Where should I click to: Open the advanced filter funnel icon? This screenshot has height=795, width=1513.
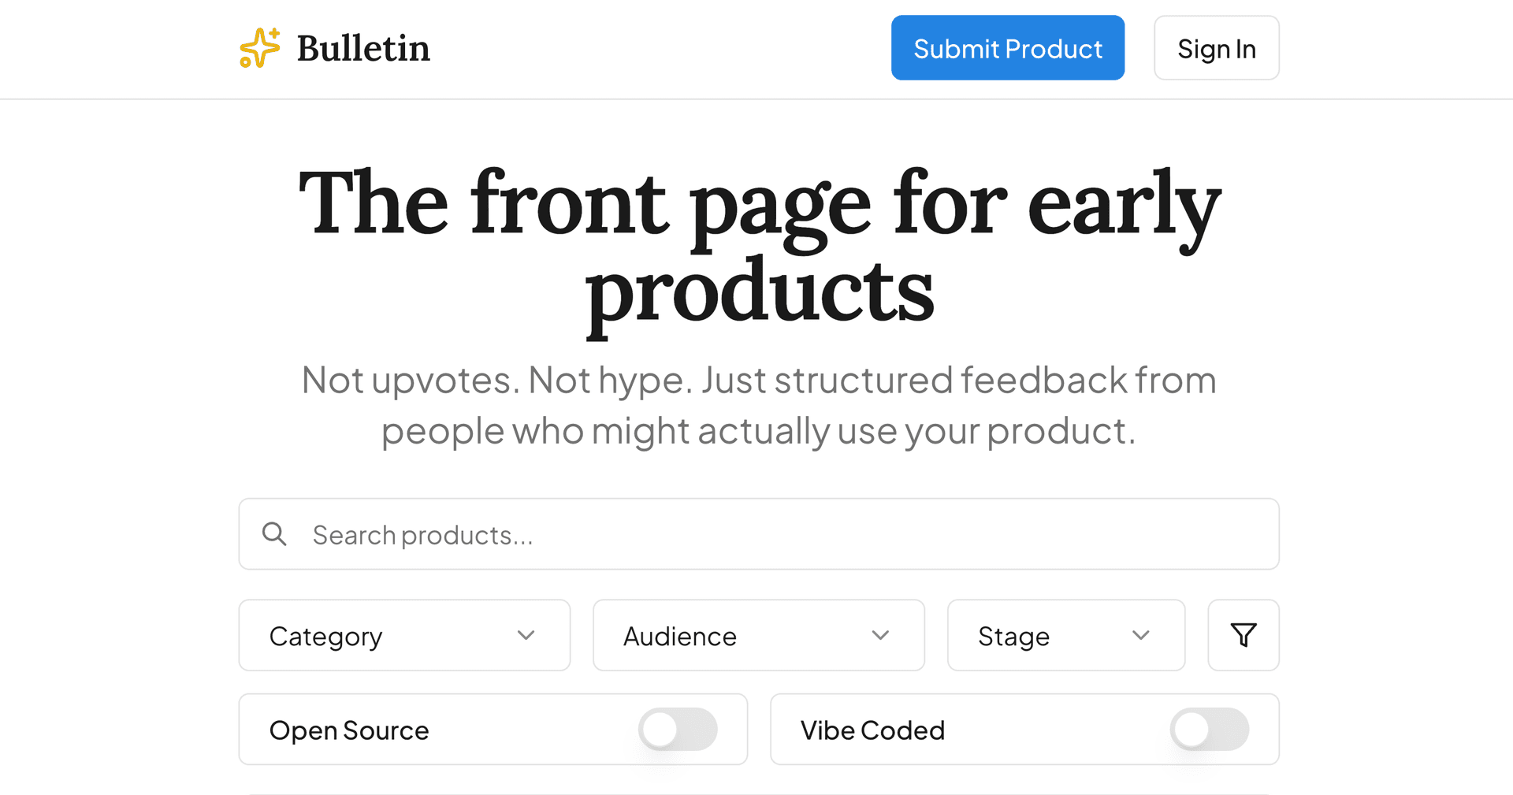tap(1243, 635)
